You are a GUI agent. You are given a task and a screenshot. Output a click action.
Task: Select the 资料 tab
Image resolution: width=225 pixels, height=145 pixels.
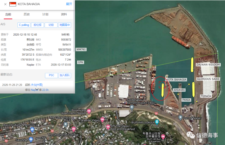point(64,14)
